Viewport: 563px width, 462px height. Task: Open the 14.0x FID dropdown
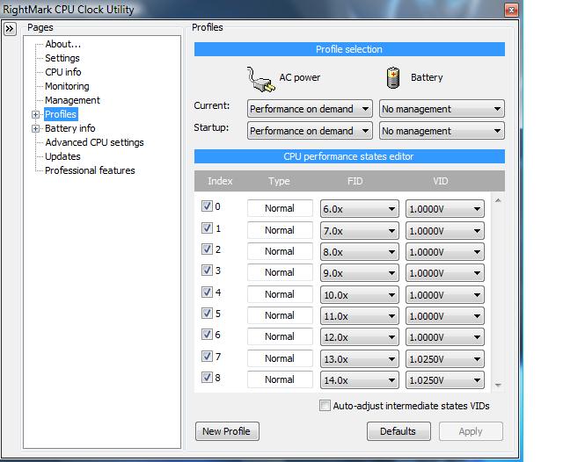point(360,380)
